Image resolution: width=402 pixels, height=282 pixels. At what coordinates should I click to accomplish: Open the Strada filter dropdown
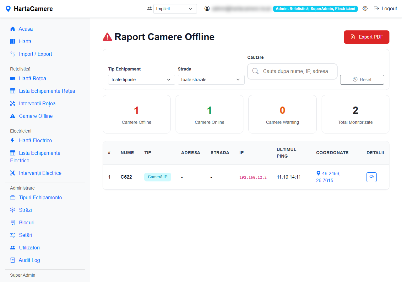[x=211, y=80]
